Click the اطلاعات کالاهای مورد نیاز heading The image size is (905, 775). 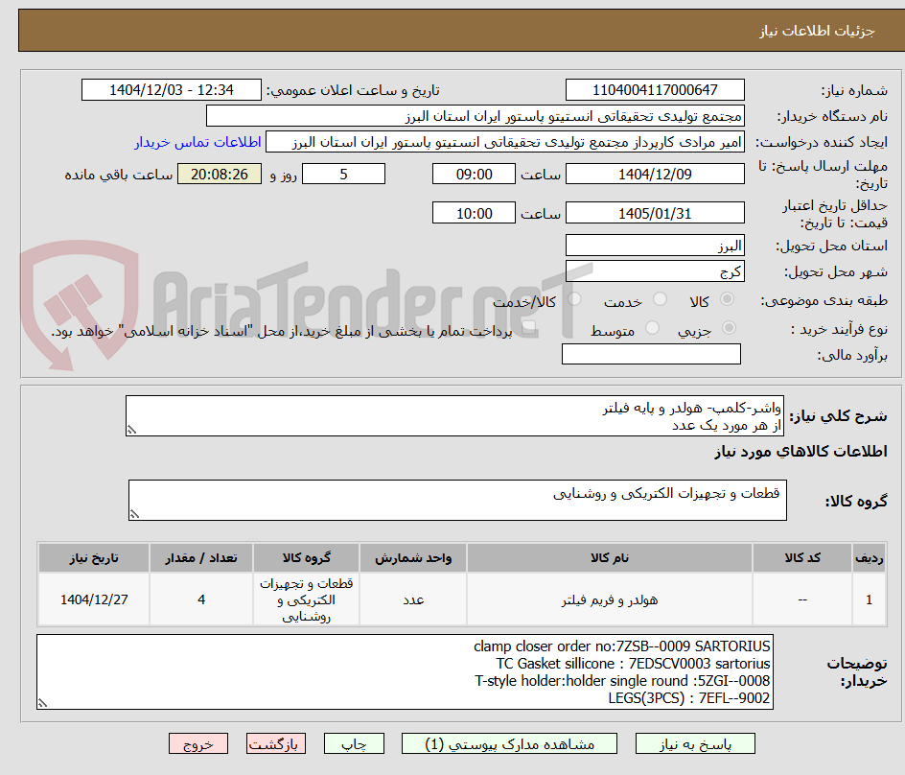click(801, 451)
